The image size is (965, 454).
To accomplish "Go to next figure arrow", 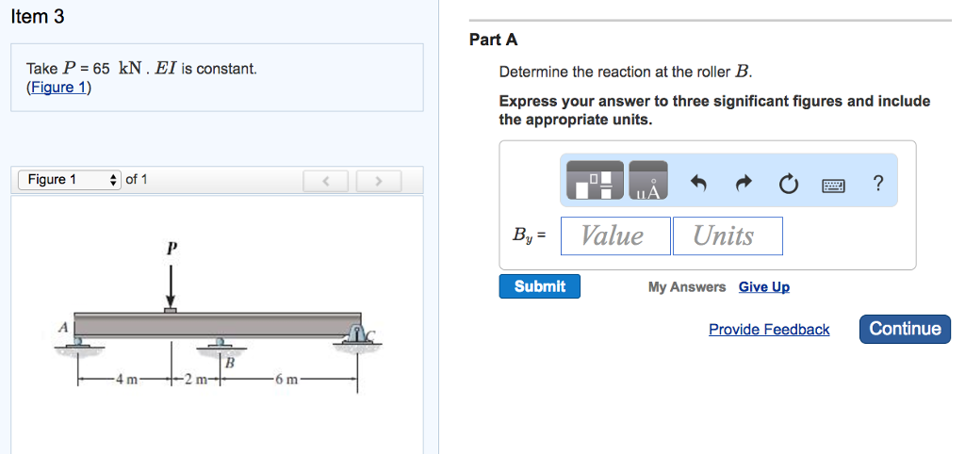I will point(378,180).
